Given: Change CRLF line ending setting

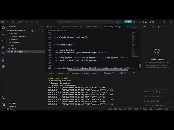Looking at the screenshot, I should [136, 109].
